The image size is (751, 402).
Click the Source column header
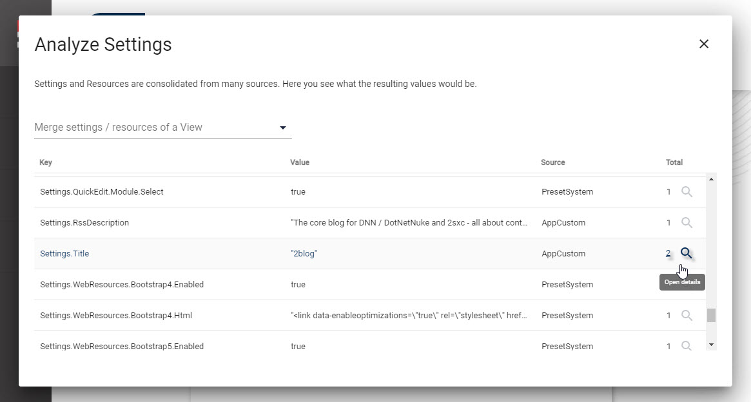pyautogui.click(x=552, y=162)
